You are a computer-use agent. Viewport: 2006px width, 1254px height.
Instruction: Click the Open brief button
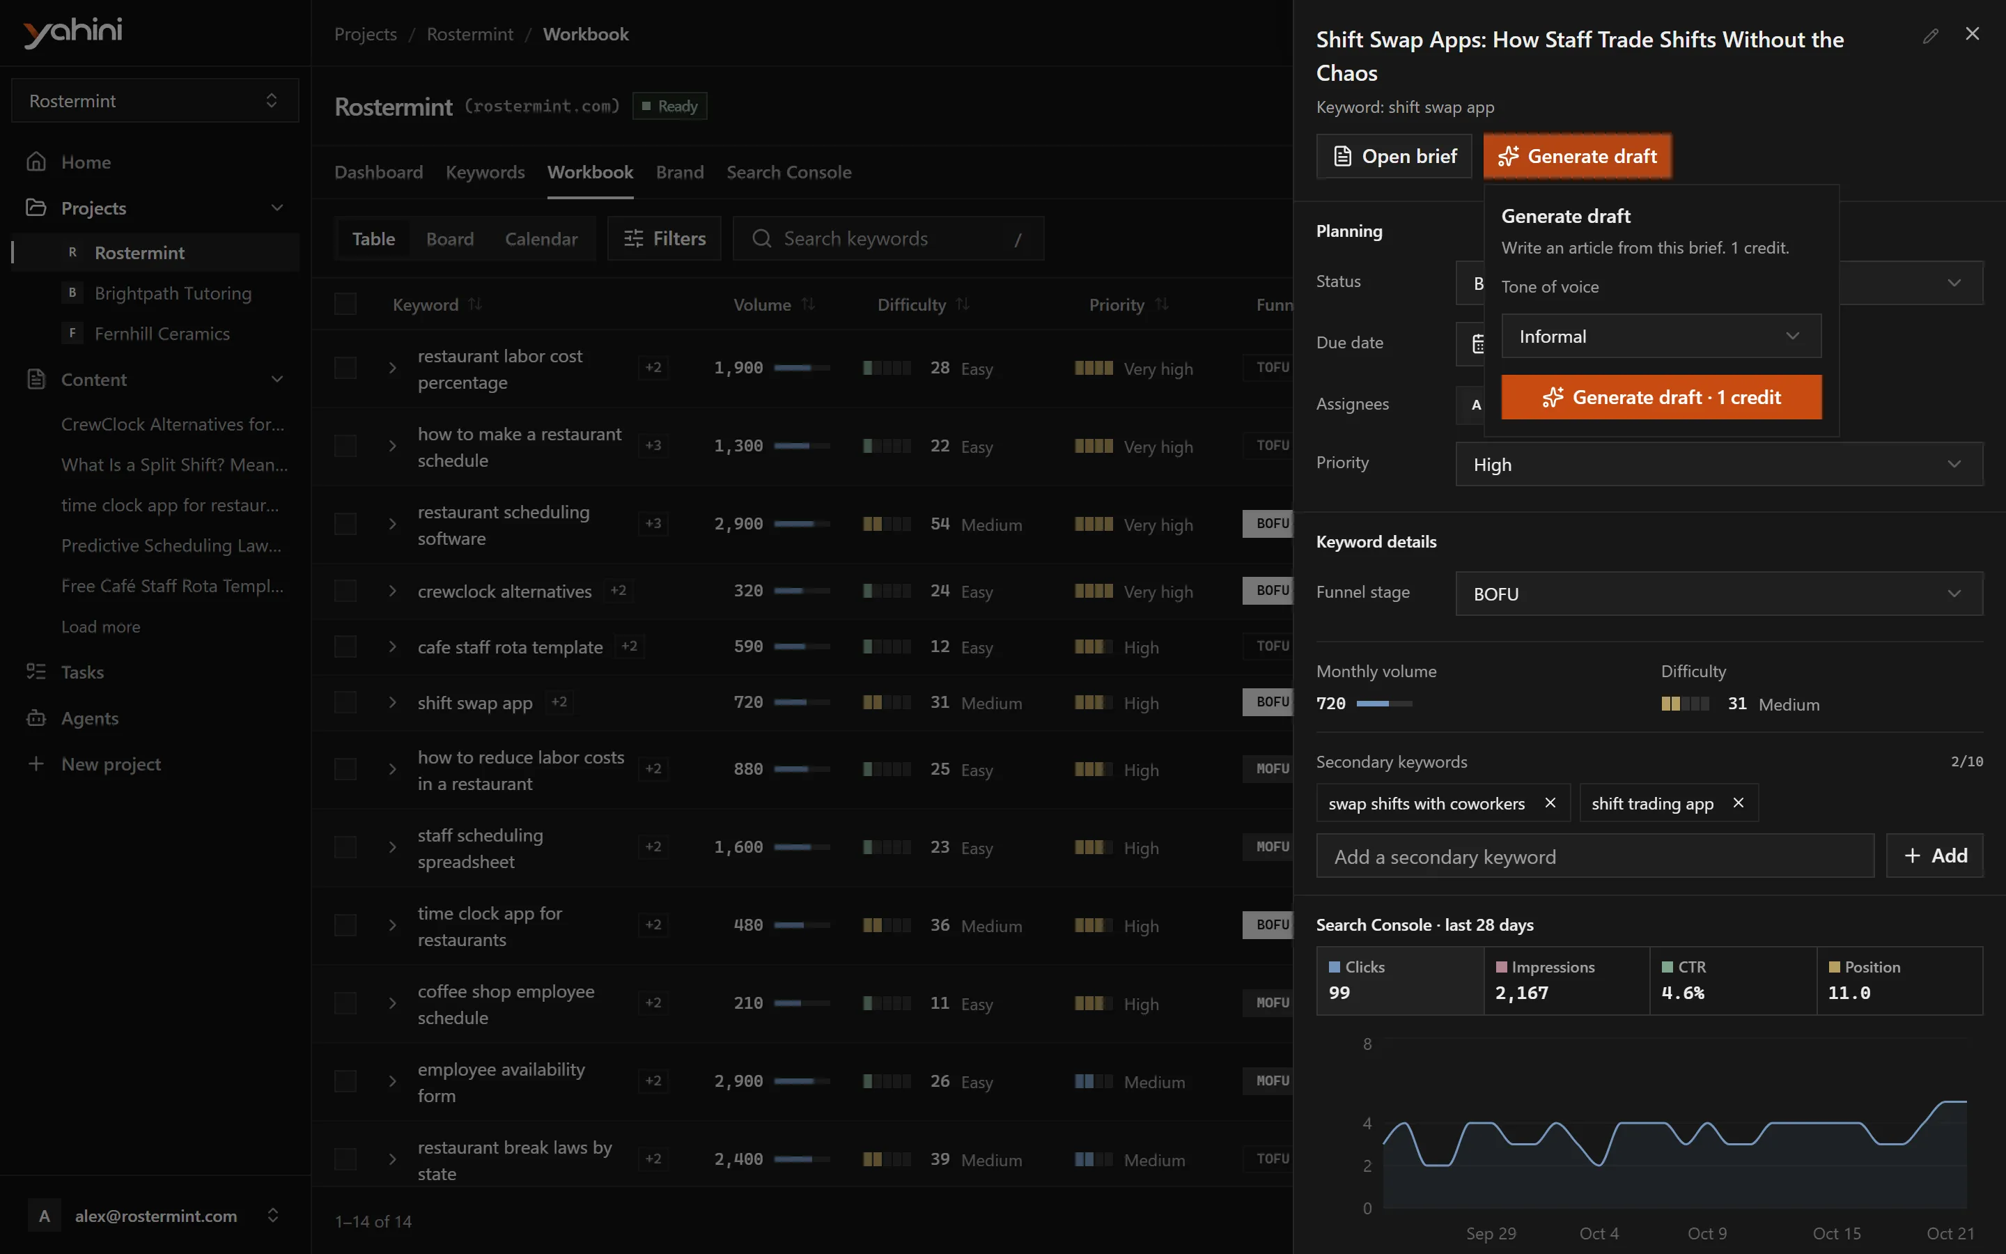pyautogui.click(x=1394, y=156)
